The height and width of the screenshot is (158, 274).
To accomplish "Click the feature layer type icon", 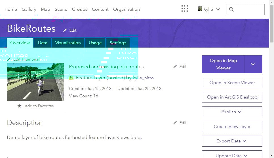I will (71, 78).
